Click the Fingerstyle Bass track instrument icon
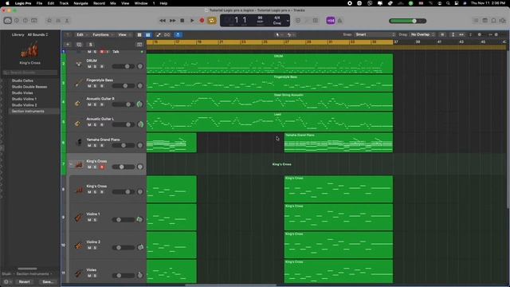Viewport: 510px width, 287px height. click(x=78, y=83)
